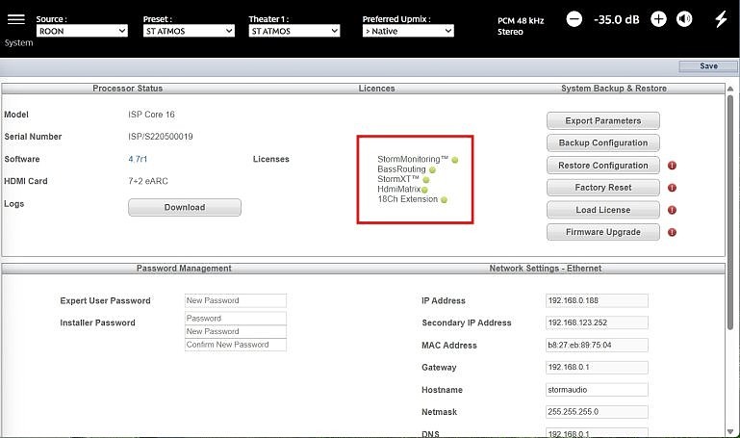
Task: Click Expert User New Password field
Action: coord(236,300)
